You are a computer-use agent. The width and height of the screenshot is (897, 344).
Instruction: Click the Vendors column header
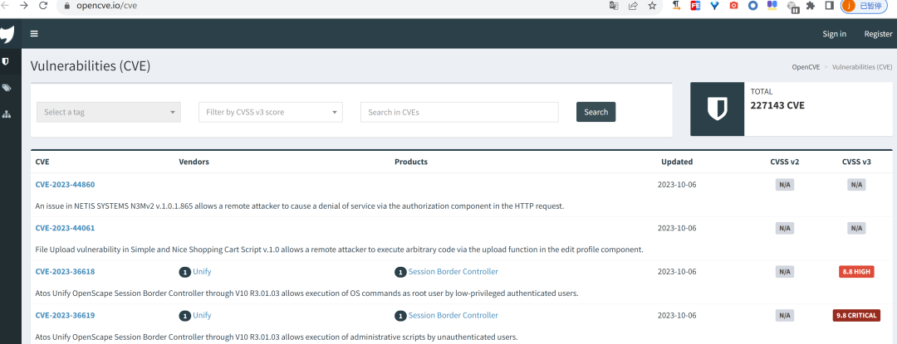pos(194,162)
